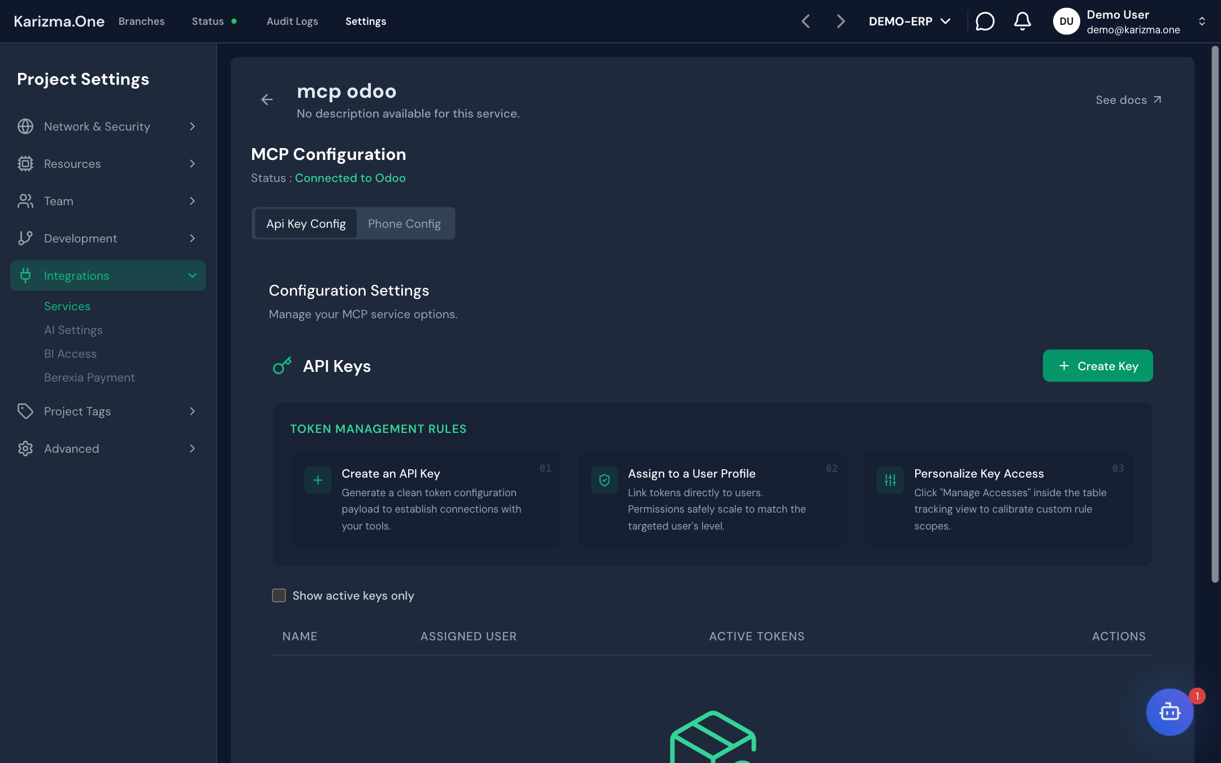The width and height of the screenshot is (1221, 763).
Task: Expand Network & Security section chevron
Action: (x=192, y=127)
